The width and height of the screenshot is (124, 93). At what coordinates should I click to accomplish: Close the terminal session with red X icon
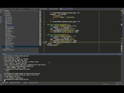[x=3, y=59]
